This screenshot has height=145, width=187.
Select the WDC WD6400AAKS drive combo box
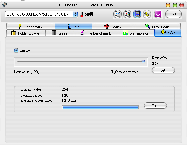[x=41, y=14]
